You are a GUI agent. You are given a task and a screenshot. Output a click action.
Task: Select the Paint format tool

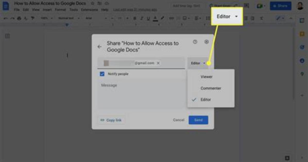pyautogui.click(x=33, y=18)
